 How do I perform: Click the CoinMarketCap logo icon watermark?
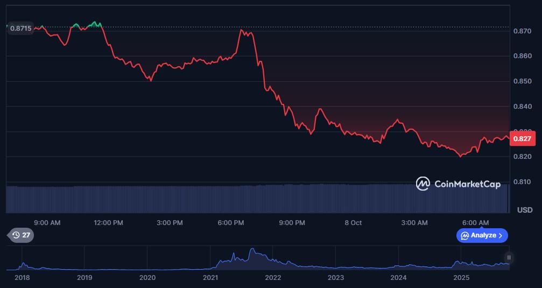(x=423, y=184)
